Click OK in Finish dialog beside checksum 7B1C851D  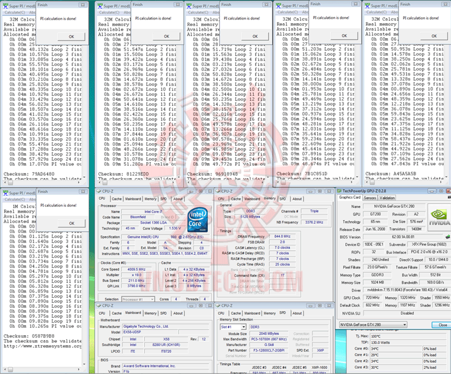(344, 36)
